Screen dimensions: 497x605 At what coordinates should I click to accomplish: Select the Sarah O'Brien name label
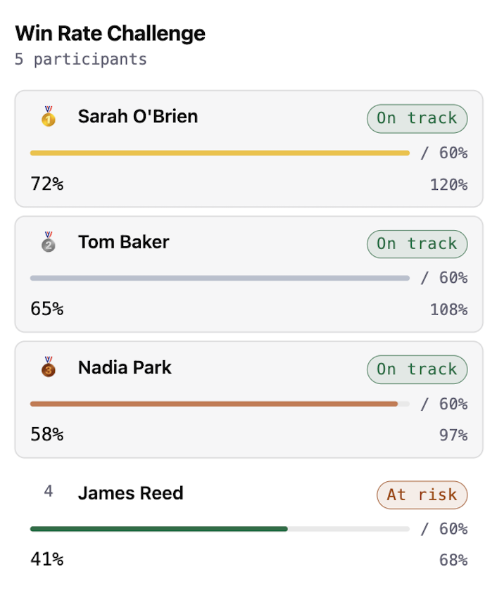pyautogui.click(x=137, y=117)
